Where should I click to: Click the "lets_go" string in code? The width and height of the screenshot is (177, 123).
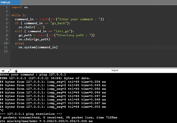point(62,31)
